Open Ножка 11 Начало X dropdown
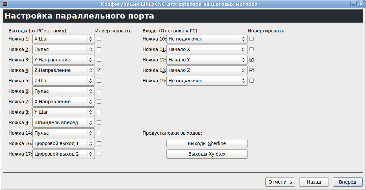 click(207, 49)
